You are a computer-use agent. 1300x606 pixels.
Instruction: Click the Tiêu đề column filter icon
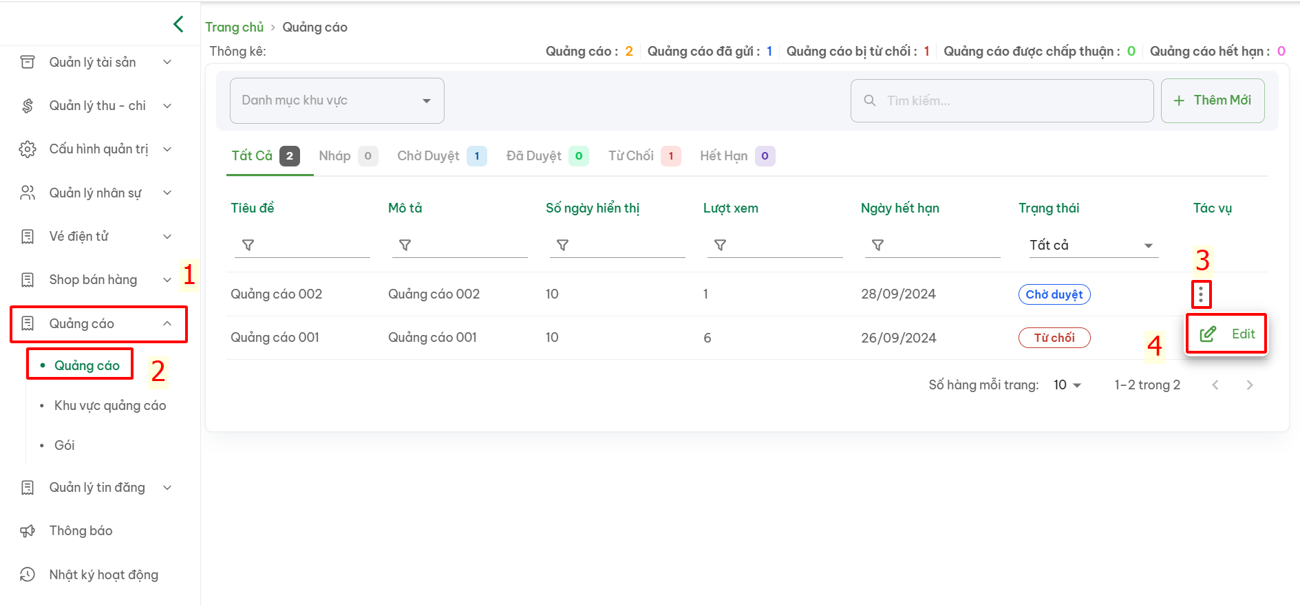point(248,245)
